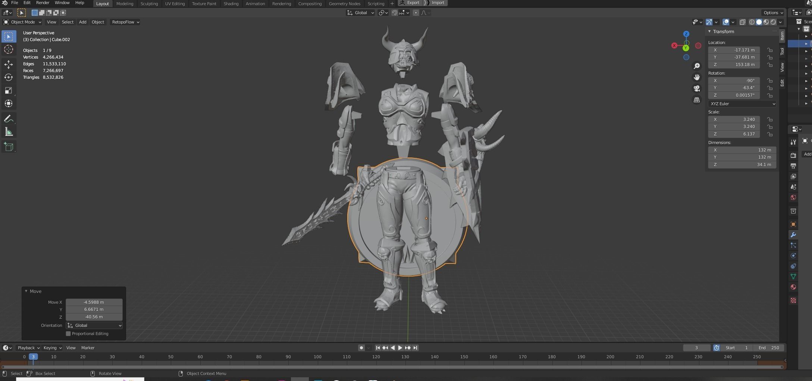Toggle solid viewport shading
The height and width of the screenshot is (381, 812).
[759, 22]
